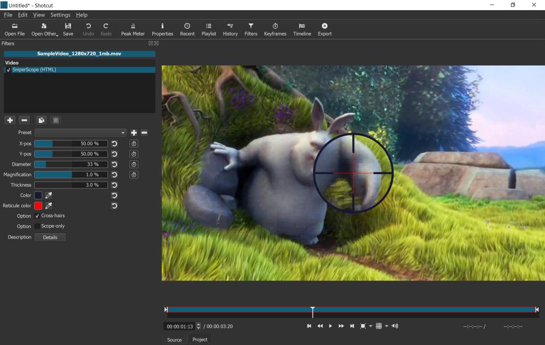Expand the Preset dropdown

(80, 133)
